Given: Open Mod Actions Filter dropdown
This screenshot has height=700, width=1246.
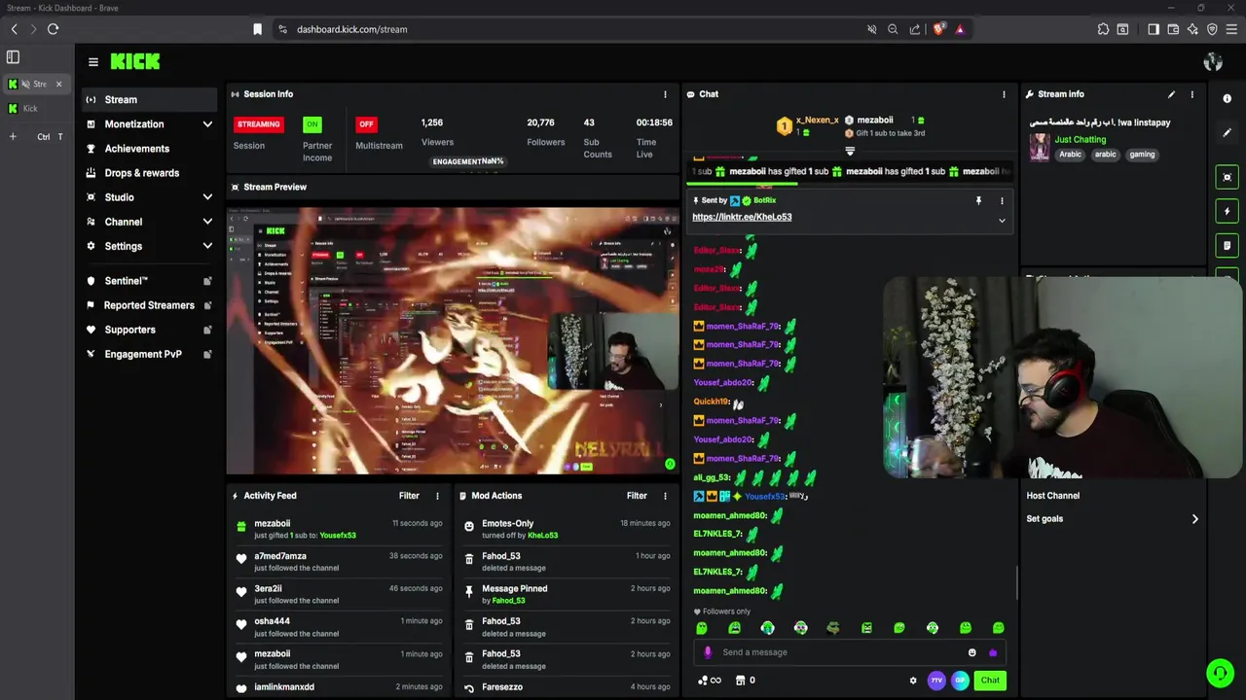Looking at the screenshot, I should pos(637,496).
